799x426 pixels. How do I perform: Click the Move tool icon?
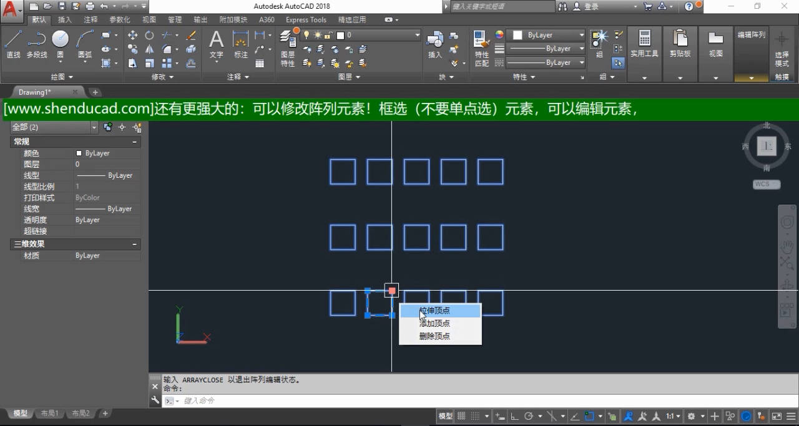pyautogui.click(x=132, y=36)
